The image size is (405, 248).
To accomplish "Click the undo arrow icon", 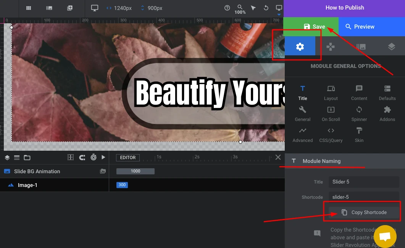I will 266,8.
